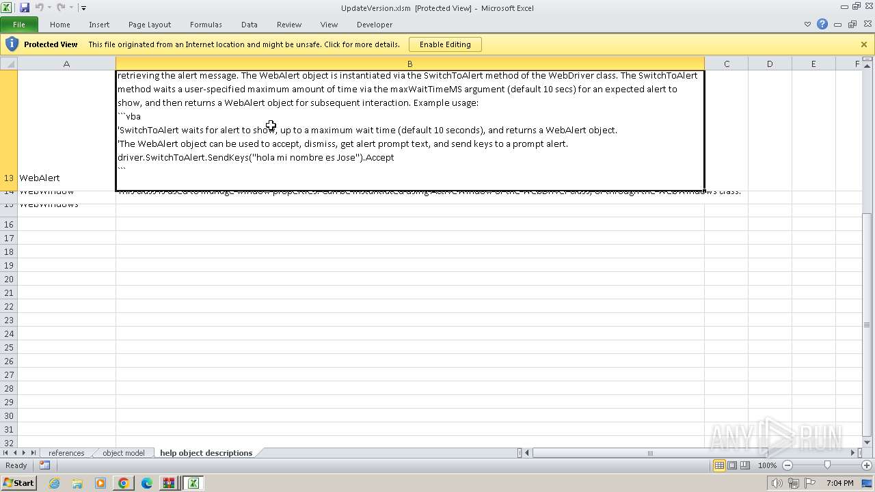
Task: Select row 20 header
Action: [9, 279]
